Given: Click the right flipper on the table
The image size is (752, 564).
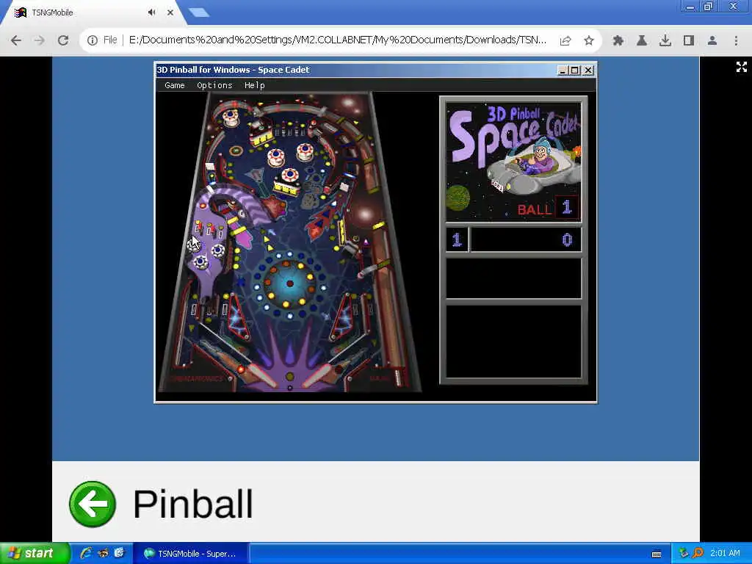Looking at the screenshot, I should point(319,375).
